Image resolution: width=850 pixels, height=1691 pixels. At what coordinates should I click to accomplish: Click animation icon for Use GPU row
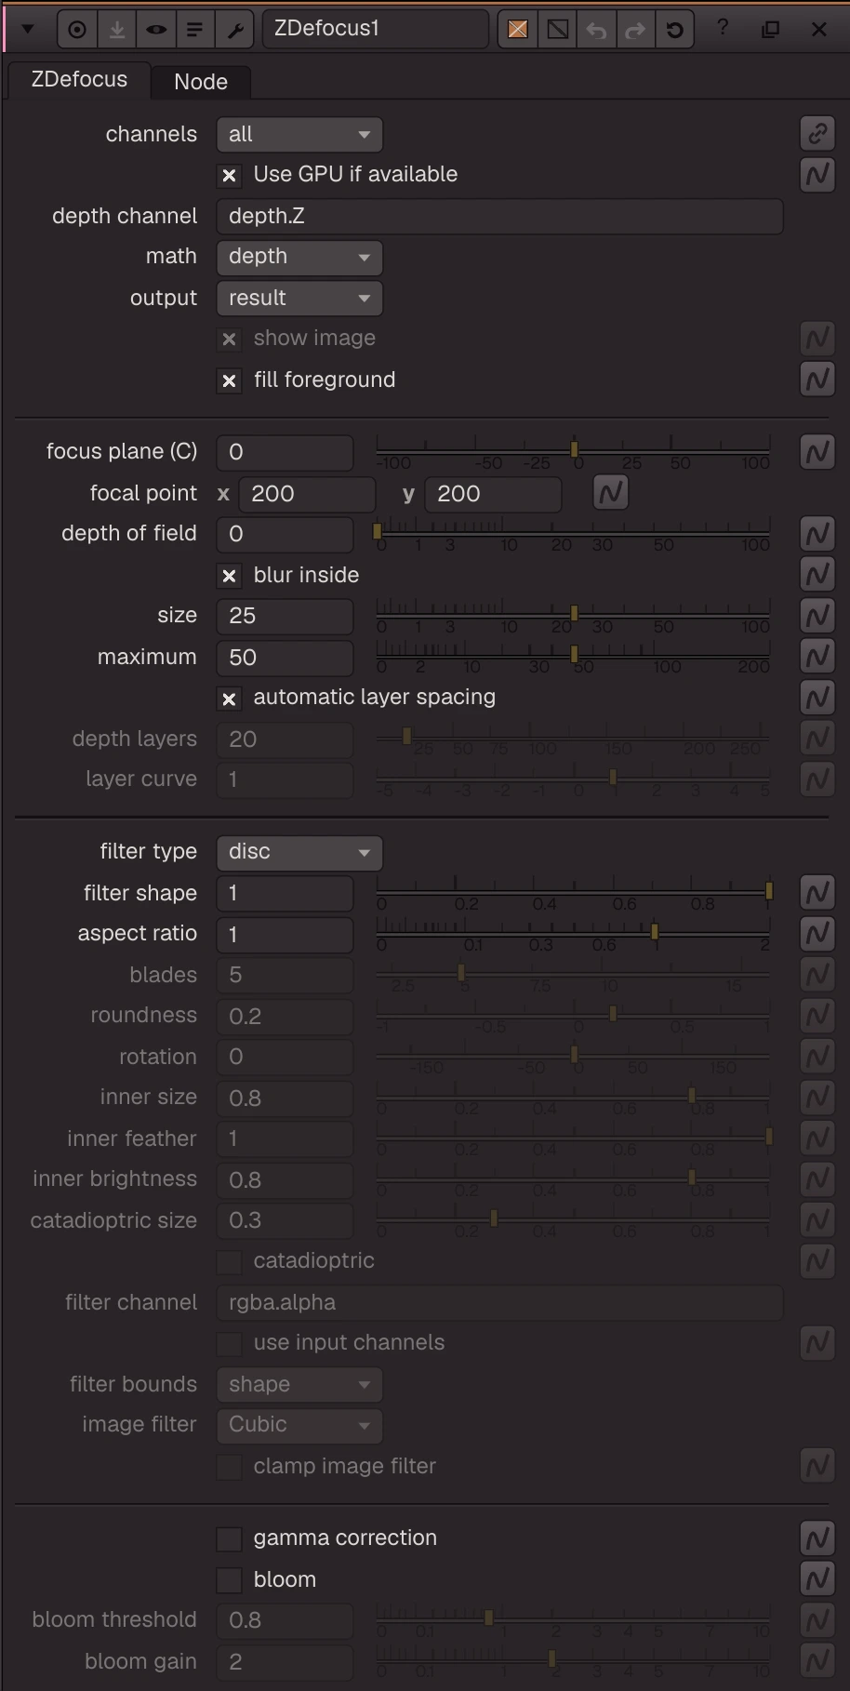[x=817, y=175]
